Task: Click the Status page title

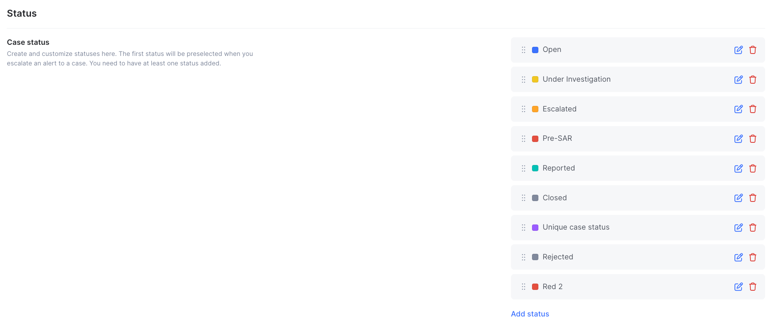Action: pyautogui.click(x=22, y=13)
